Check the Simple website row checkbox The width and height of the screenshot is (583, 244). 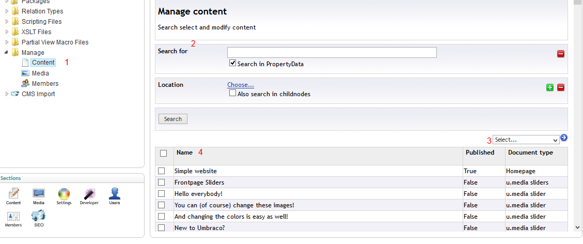pyautogui.click(x=162, y=171)
